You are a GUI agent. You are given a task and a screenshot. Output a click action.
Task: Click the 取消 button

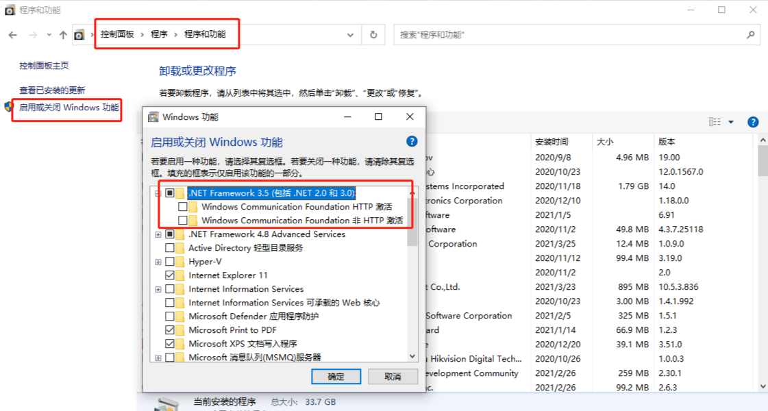click(x=393, y=376)
